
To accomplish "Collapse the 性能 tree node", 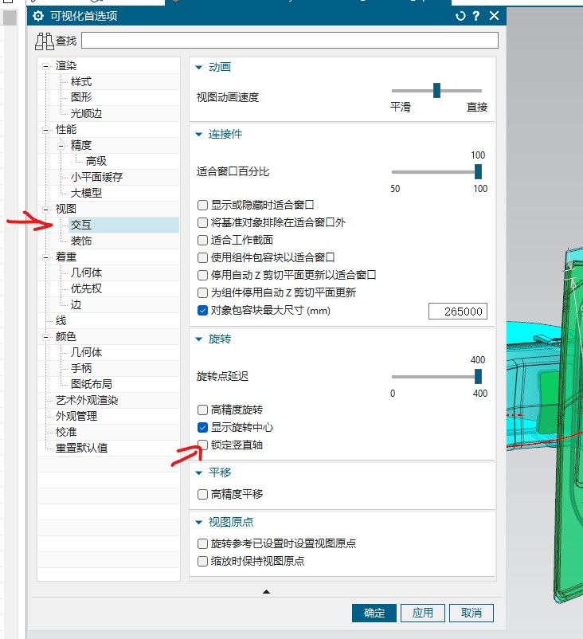I will coord(45,130).
